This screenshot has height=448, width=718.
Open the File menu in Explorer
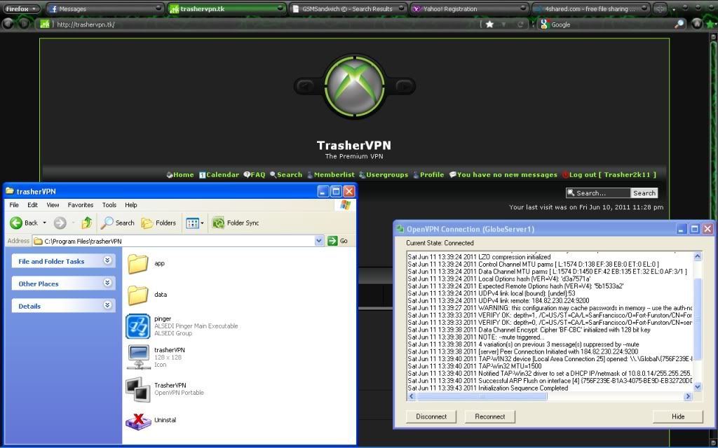click(x=14, y=205)
